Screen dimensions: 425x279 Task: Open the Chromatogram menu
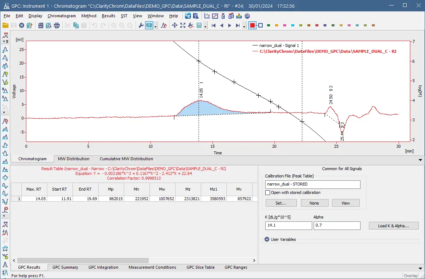(x=62, y=16)
